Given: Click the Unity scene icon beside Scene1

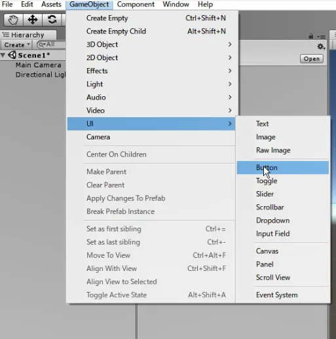Looking at the screenshot, I should pos(12,55).
